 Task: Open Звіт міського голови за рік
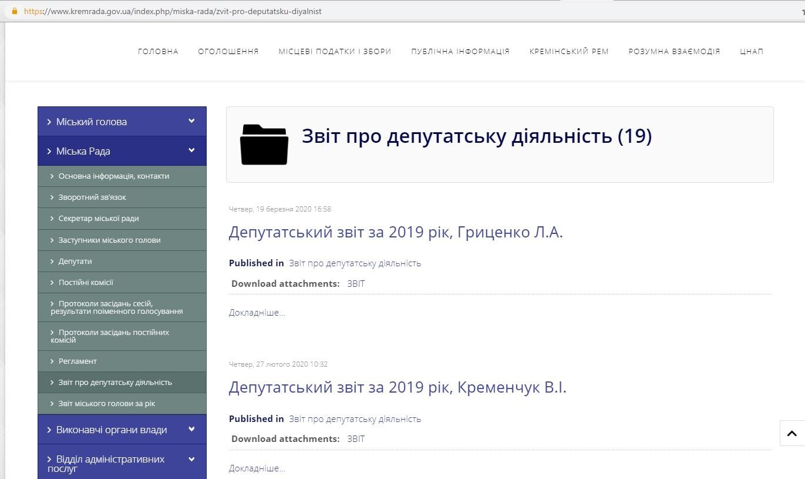coord(106,404)
